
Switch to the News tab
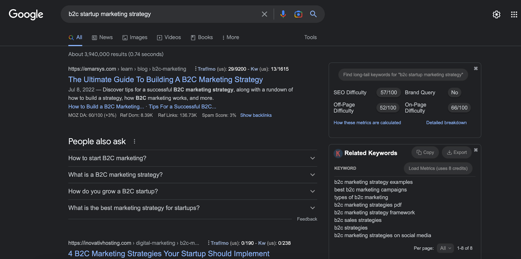[102, 37]
